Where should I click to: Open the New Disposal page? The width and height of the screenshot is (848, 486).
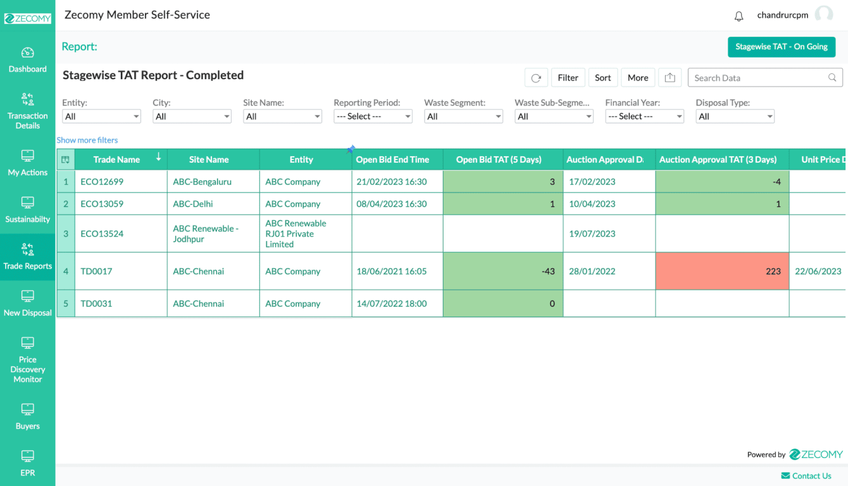coord(27,304)
